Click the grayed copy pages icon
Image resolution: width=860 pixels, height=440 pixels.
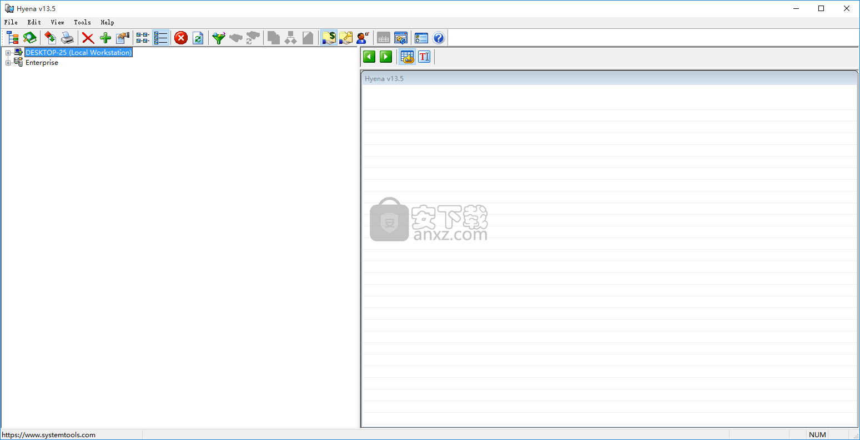274,38
